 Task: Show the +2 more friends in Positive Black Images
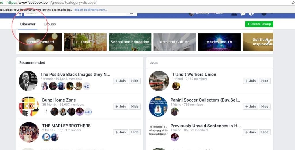[86, 86]
